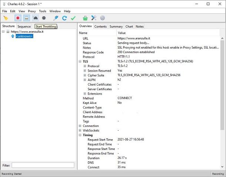Select the CONNECT method value
The height and width of the screenshot is (177, 226).
coord(125,98)
